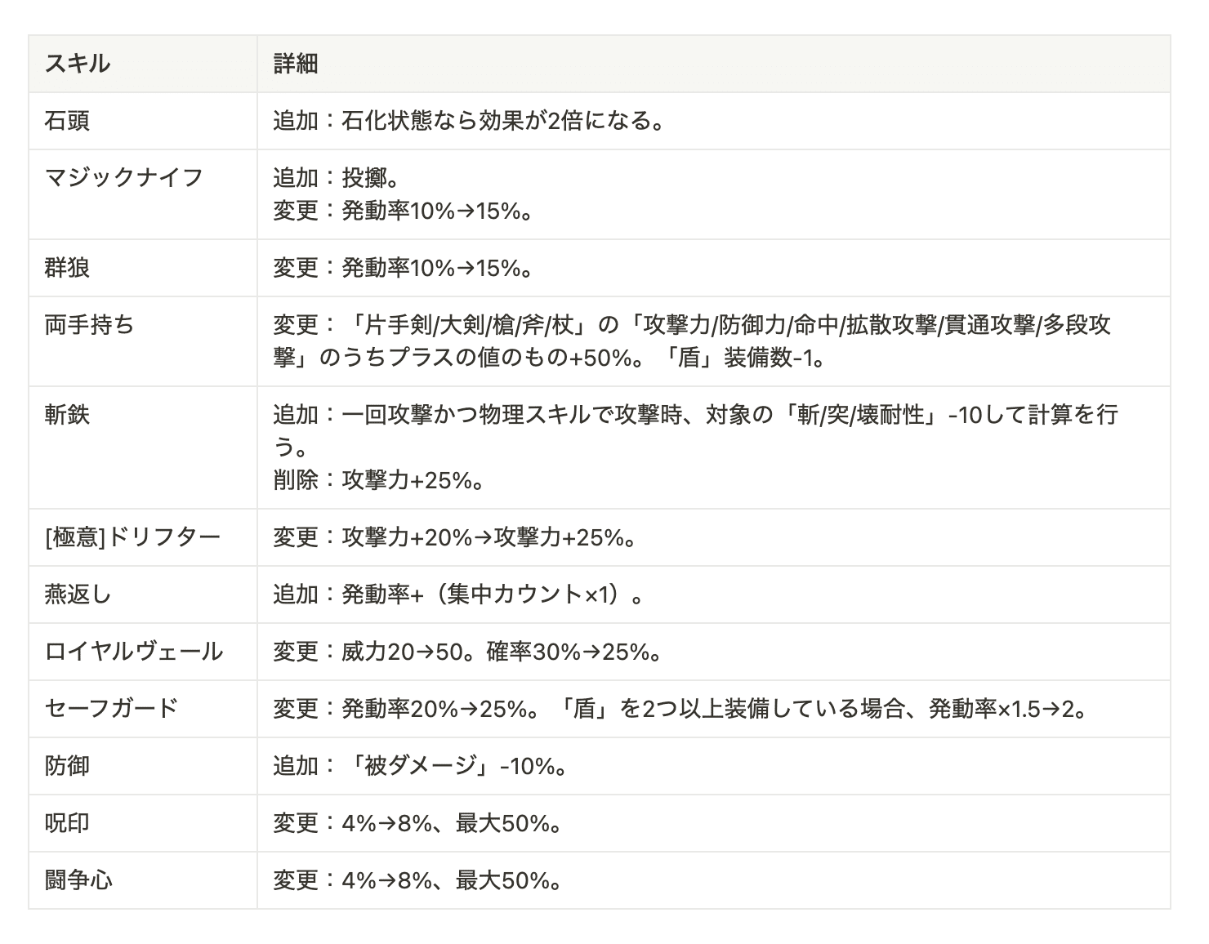
Task: Select the 燕返し skill cell
Action: (x=143, y=594)
